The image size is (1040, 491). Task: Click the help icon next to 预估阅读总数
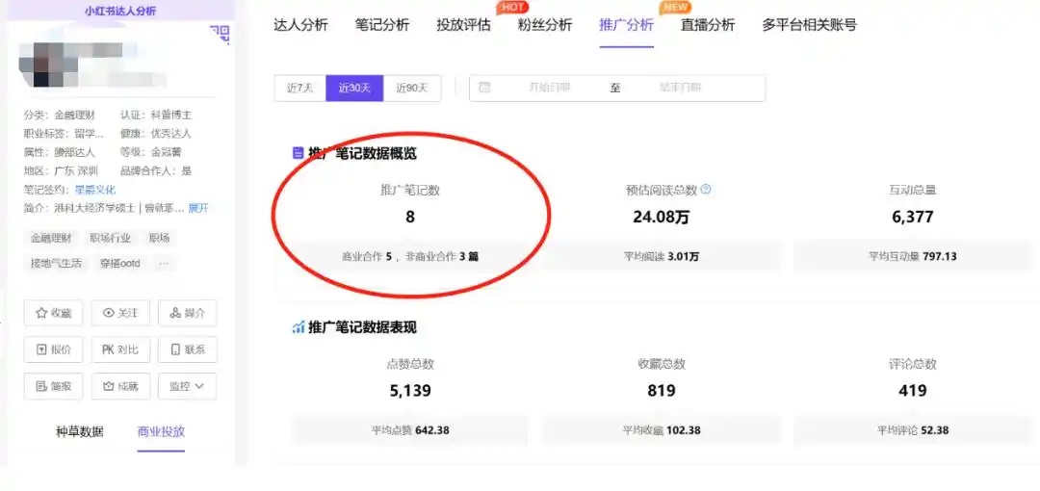706,190
